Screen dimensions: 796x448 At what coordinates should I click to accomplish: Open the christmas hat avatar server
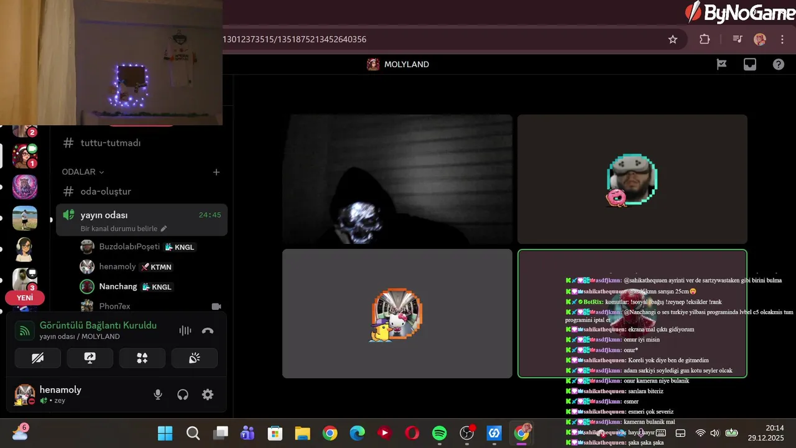click(x=25, y=156)
